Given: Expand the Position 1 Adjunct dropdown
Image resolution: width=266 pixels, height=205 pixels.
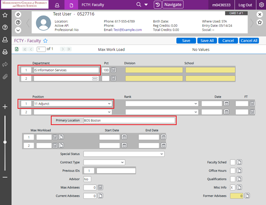Looking at the screenshot, I should pos(110,103).
